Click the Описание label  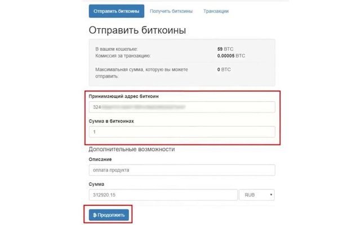[x=100, y=159]
